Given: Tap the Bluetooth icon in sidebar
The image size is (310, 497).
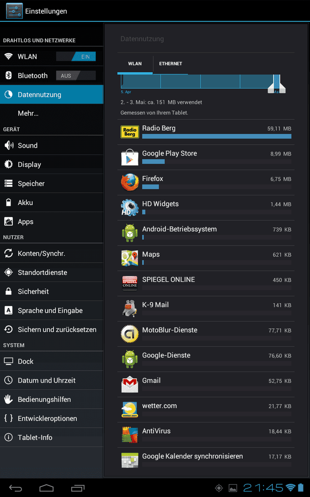Looking at the screenshot, I should [9, 75].
